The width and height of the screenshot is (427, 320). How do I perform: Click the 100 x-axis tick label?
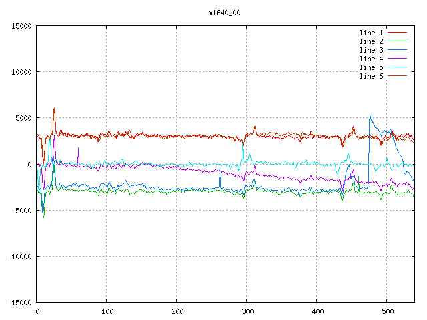coord(107,311)
